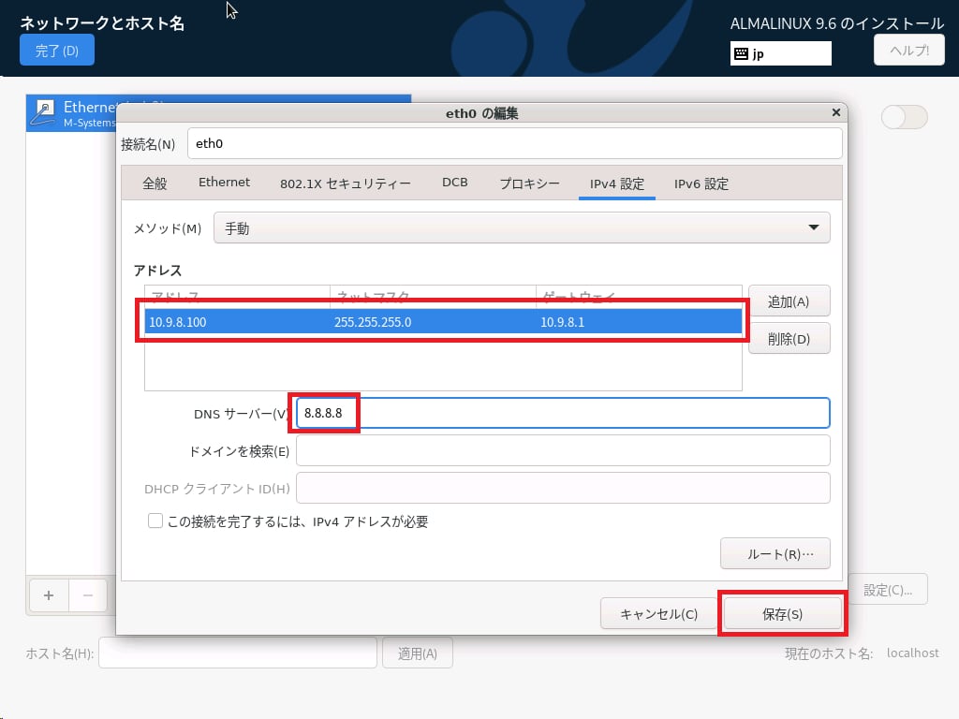Click the minus remove-device button
The width and height of the screenshot is (959, 719).
[x=88, y=594]
